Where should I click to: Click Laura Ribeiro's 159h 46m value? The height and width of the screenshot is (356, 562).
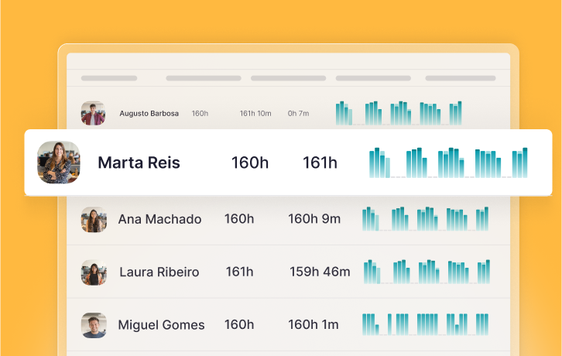(320, 272)
